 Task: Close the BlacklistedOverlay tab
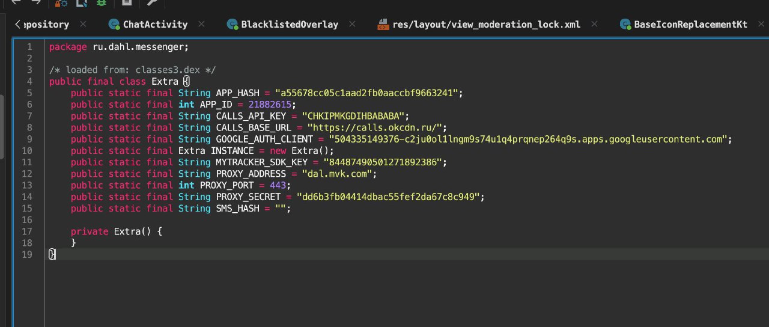[352, 25]
